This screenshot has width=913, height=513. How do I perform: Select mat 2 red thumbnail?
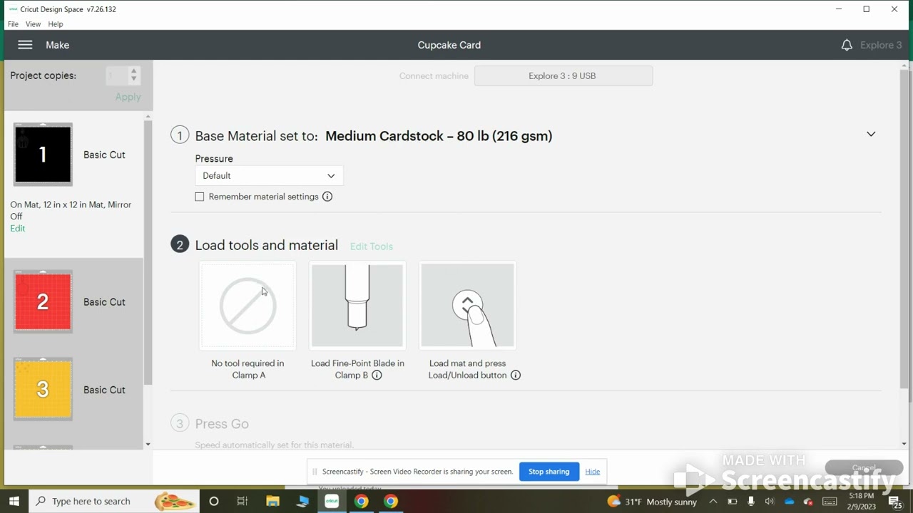(x=43, y=301)
